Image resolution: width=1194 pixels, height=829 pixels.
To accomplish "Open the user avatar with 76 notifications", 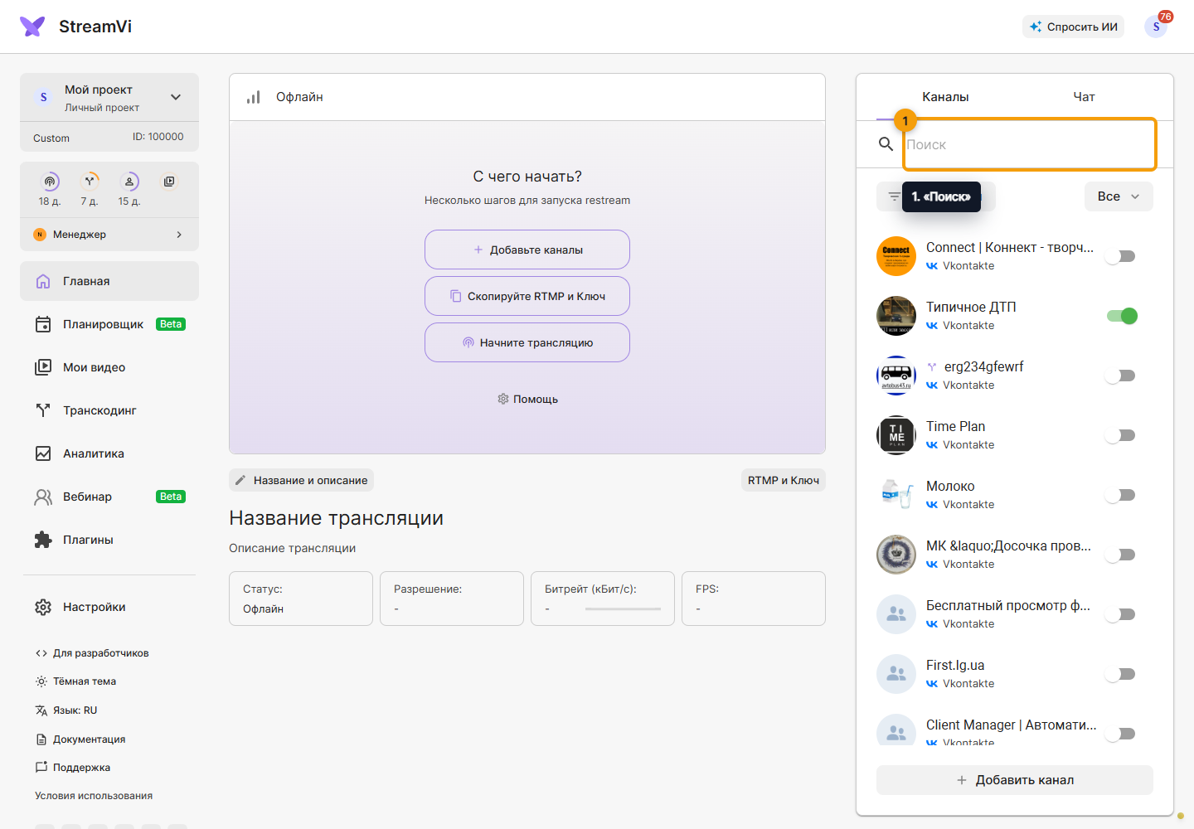I will (1156, 27).
